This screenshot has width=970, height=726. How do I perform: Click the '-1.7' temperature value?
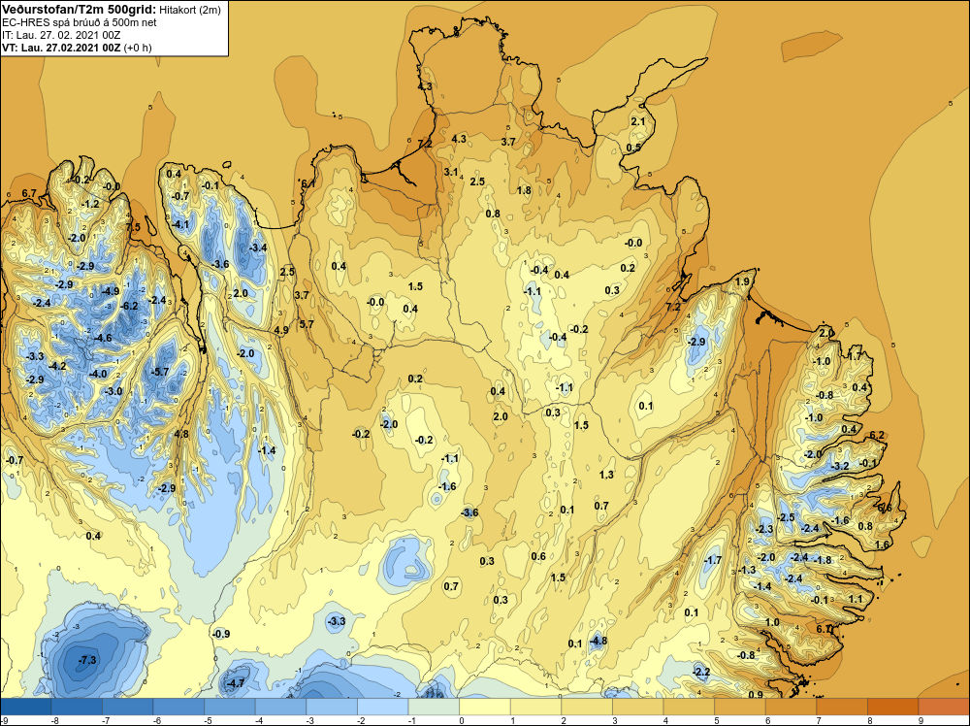coord(713,560)
